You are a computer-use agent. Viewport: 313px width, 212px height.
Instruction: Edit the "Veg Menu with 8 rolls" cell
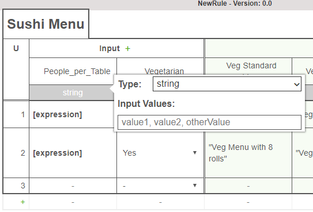click(248, 153)
